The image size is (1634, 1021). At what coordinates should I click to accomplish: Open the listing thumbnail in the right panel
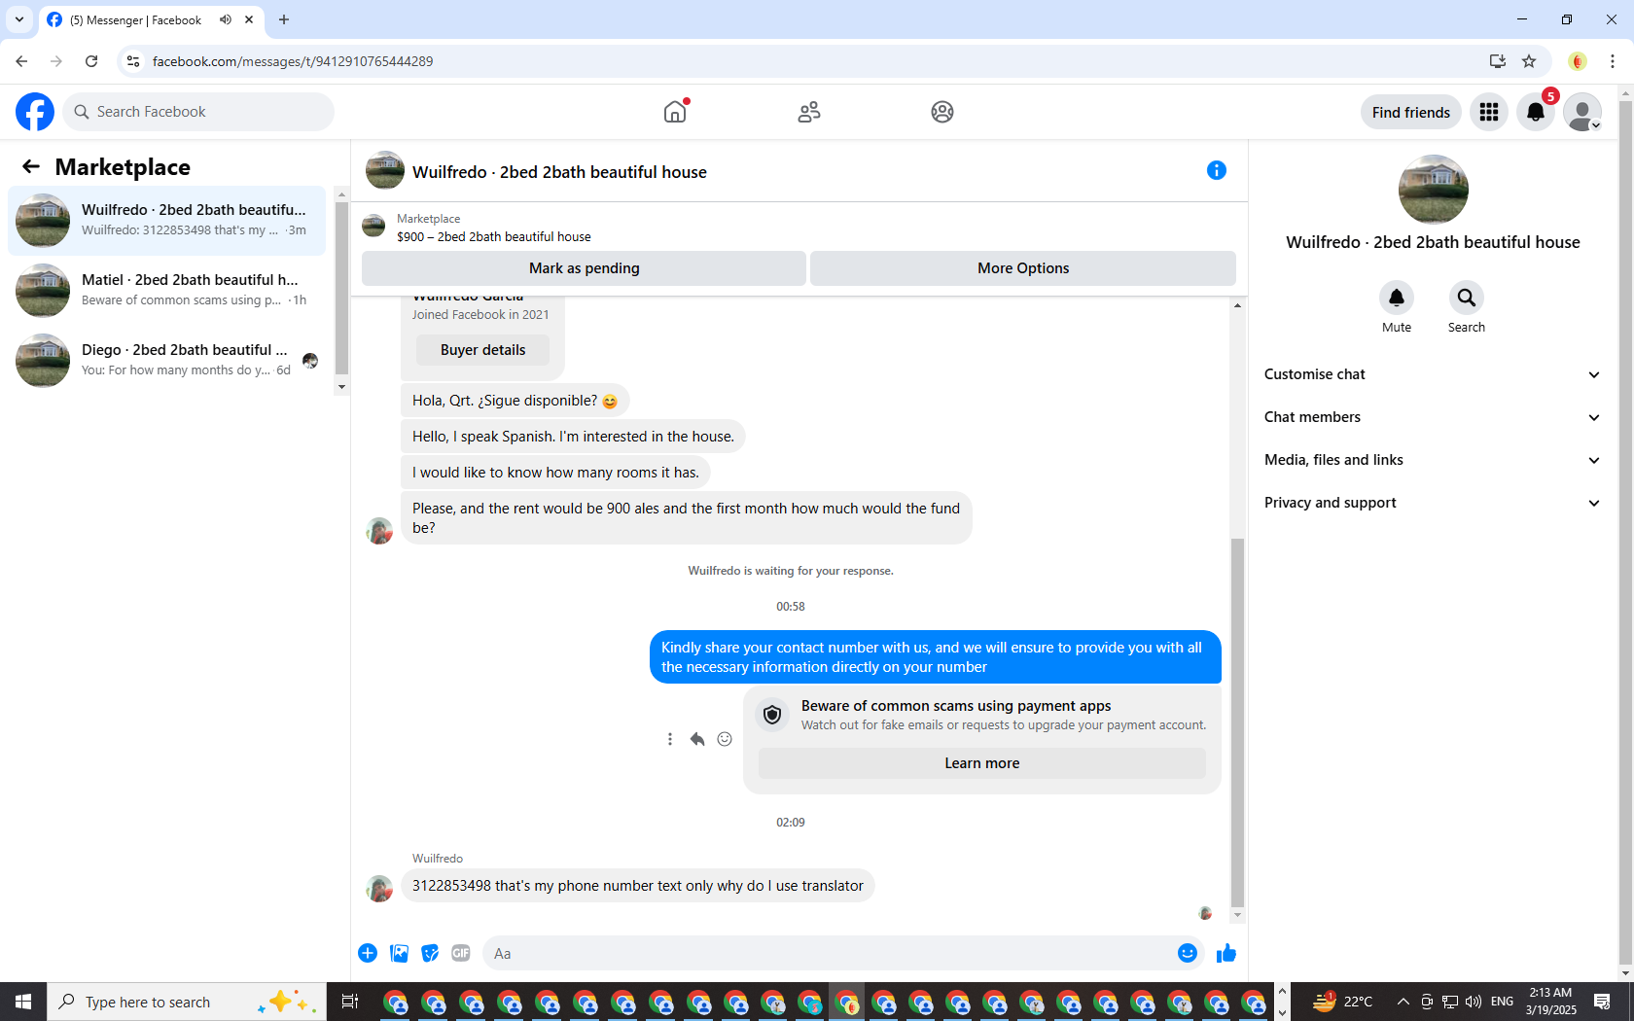pyautogui.click(x=1433, y=190)
